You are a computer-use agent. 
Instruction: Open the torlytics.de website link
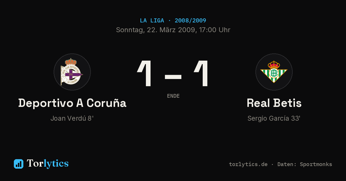(x=248, y=164)
